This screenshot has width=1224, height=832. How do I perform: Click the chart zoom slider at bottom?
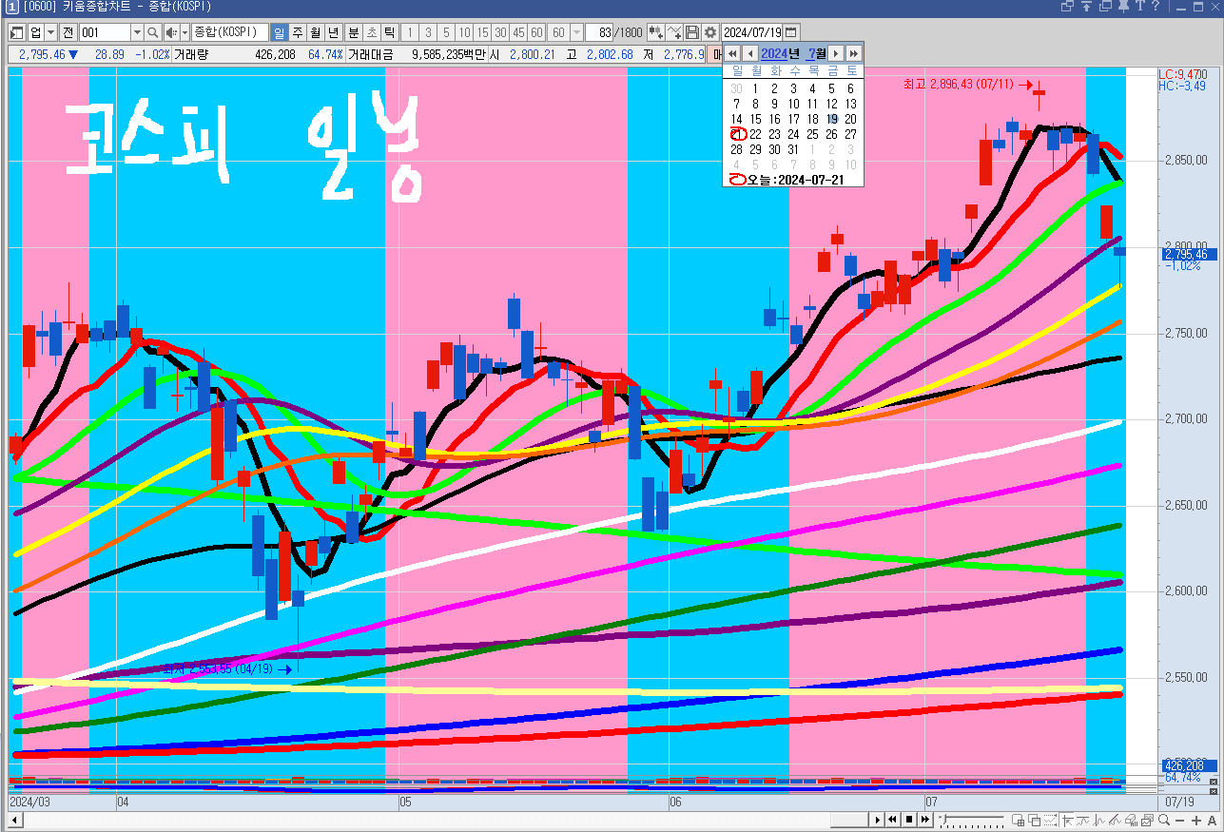972,820
